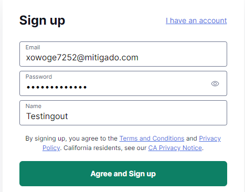Show the password with the eye icon

tap(215, 83)
